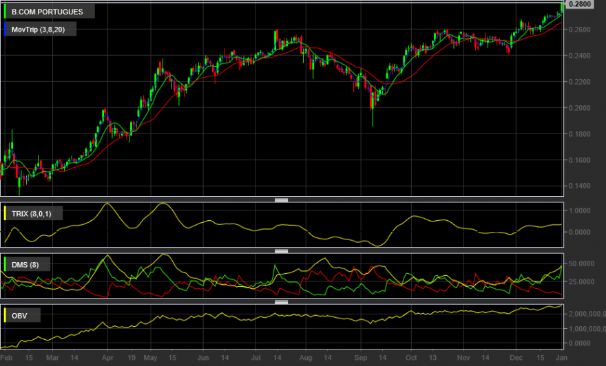Click yellow color marker beside TRIX
606x366 pixels.
(x=5, y=213)
